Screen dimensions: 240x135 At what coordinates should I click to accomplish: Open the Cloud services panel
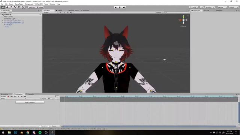tap(202, 7)
